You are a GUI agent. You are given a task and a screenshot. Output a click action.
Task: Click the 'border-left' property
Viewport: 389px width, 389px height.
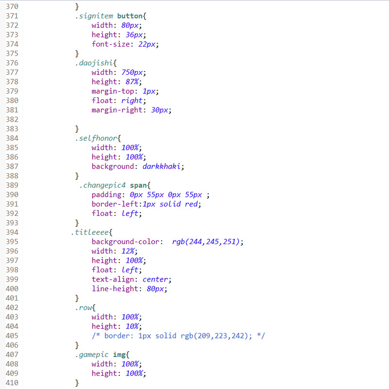click(x=115, y=204)
